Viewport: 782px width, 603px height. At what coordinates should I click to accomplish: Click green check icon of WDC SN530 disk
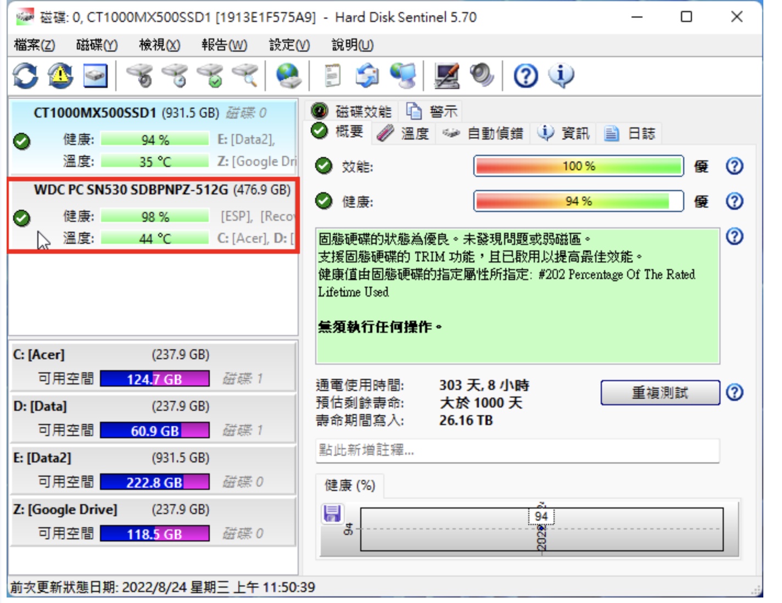pyautogui.click(x=21, y=218)
